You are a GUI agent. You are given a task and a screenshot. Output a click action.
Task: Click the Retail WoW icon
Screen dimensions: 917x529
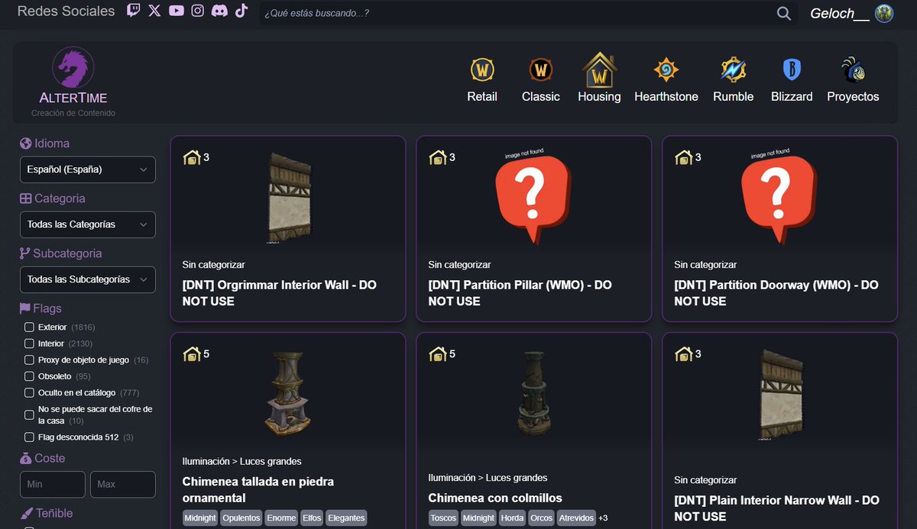(482, 70)
